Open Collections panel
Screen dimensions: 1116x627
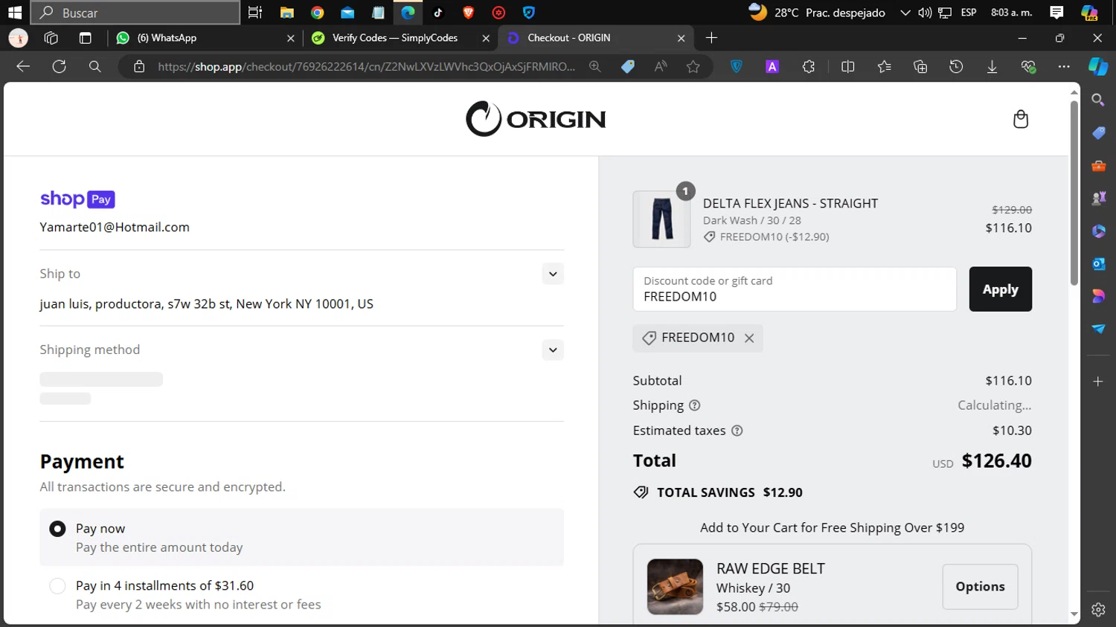pos(920,67)
